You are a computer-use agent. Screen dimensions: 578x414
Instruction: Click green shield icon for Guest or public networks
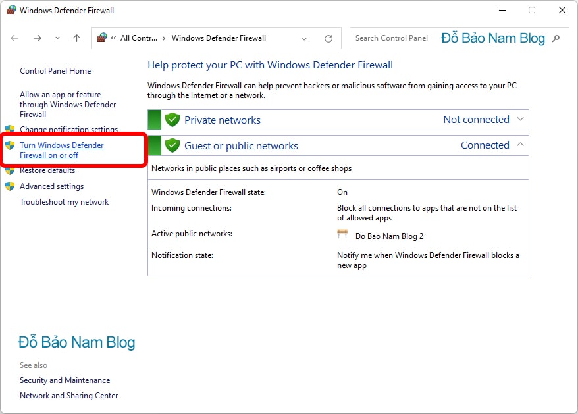(172, 145)
